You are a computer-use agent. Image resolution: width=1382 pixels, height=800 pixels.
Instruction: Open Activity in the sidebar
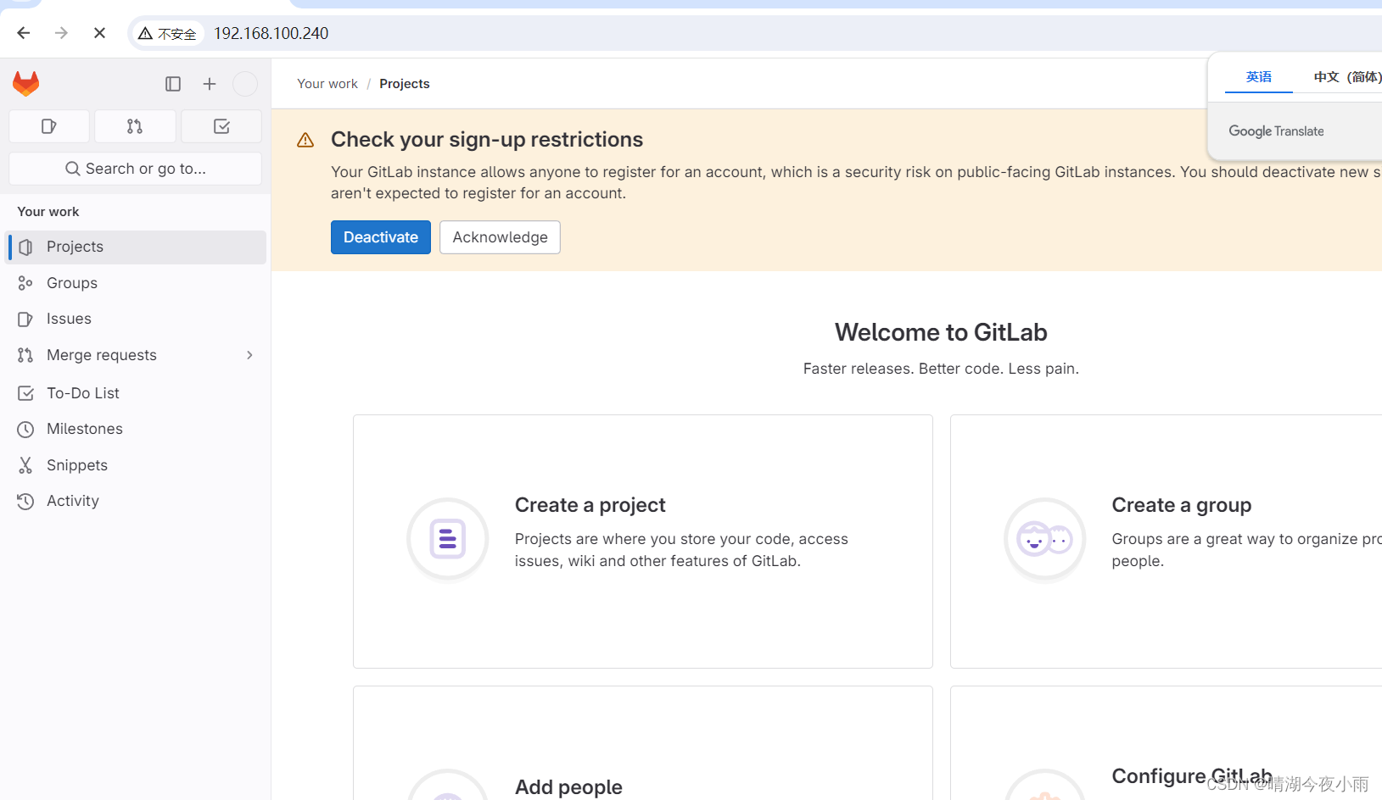coord(136,501)
